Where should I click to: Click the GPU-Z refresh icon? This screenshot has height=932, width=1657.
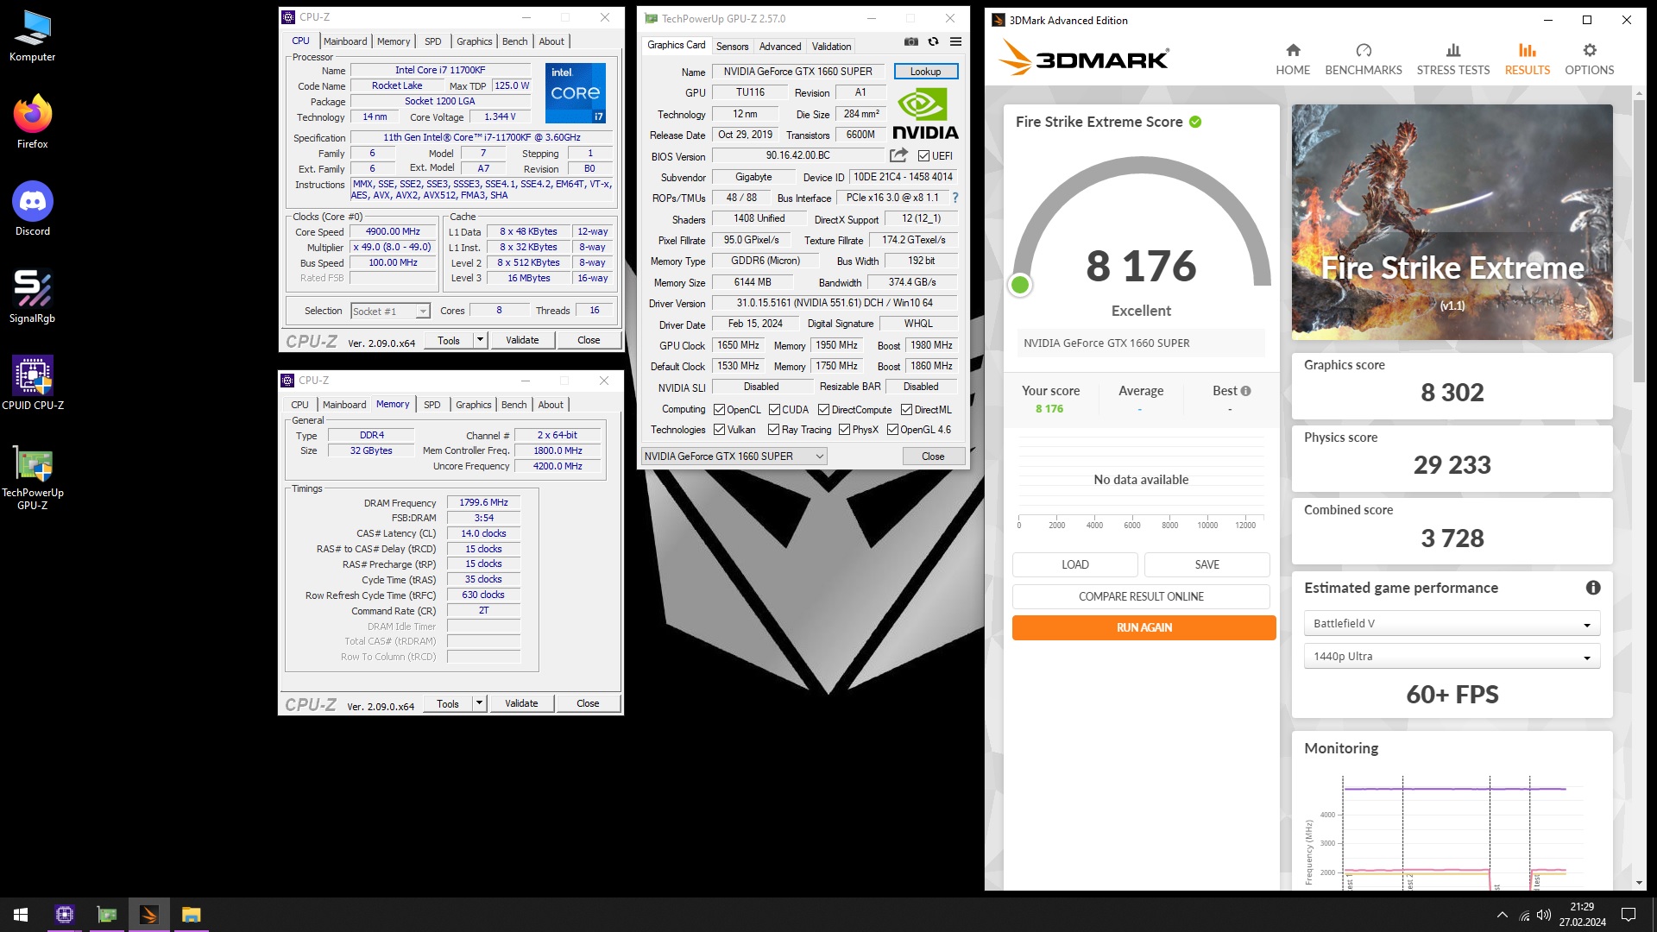pos(933,41)
